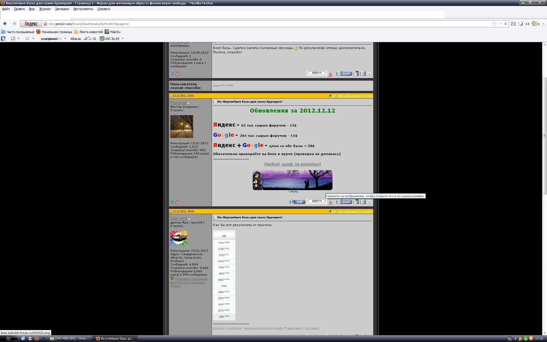Open the Mail.Ru bookmark

[x=113, y=32]
